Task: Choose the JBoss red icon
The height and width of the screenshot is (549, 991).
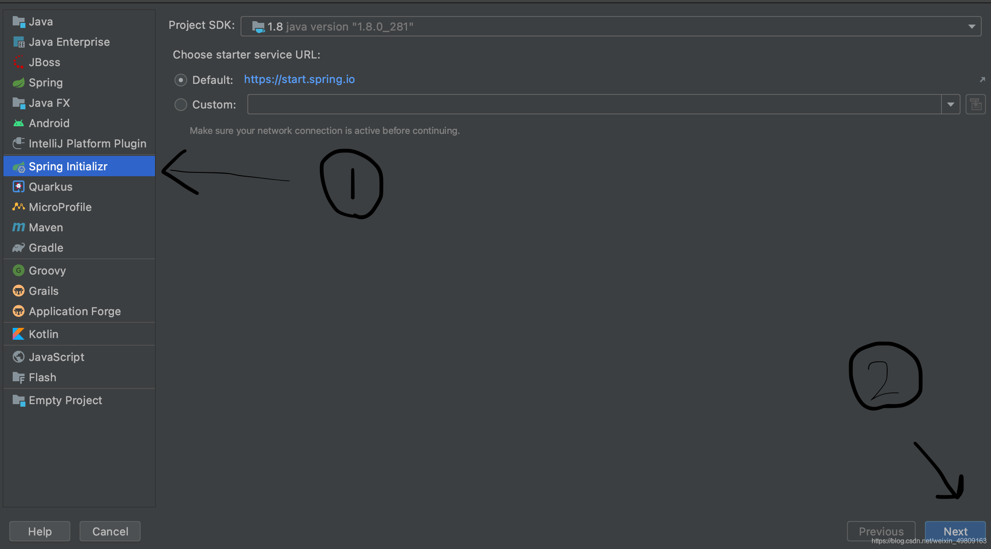Action: [19, 62]
